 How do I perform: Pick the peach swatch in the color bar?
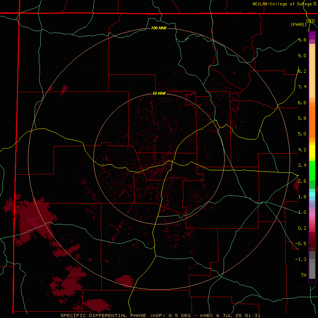[312, 73]
